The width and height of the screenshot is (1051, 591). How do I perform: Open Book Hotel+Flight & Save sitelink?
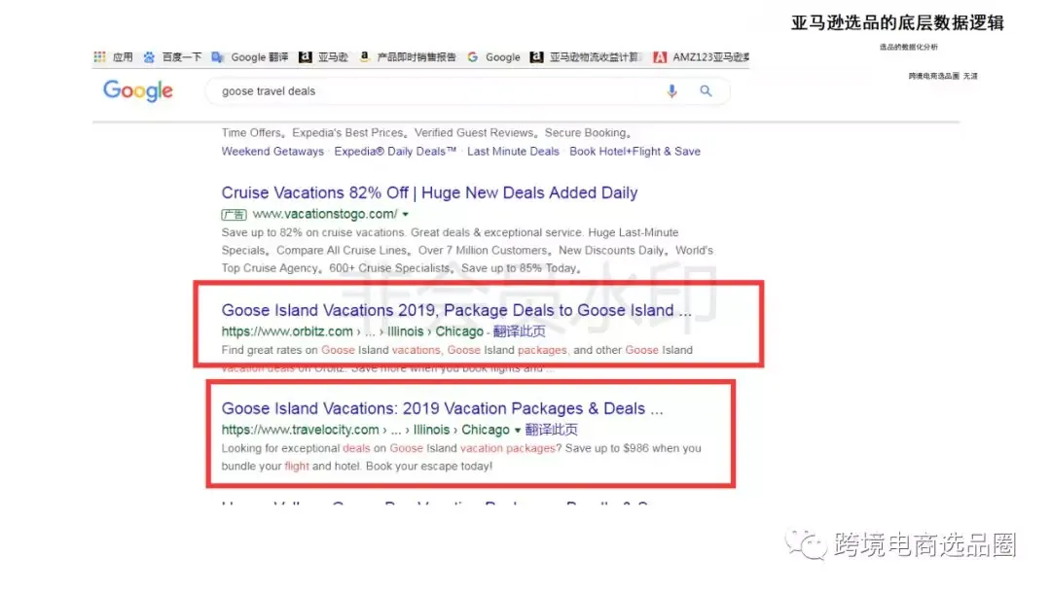(x=634, y=152)
